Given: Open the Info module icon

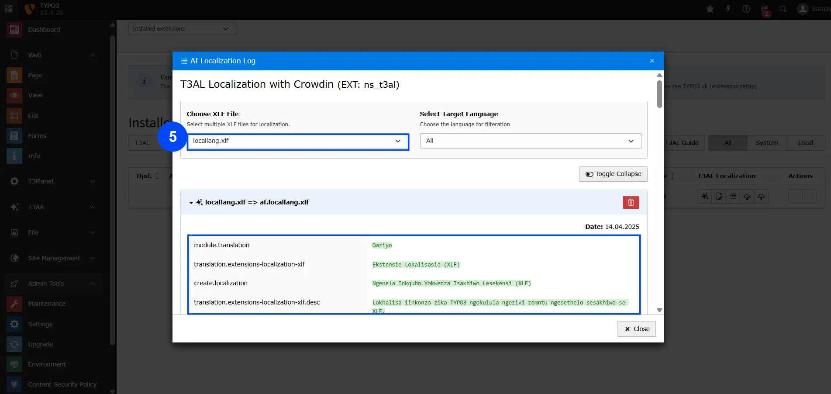Looking at the screenshot, I should click(14, 156).
